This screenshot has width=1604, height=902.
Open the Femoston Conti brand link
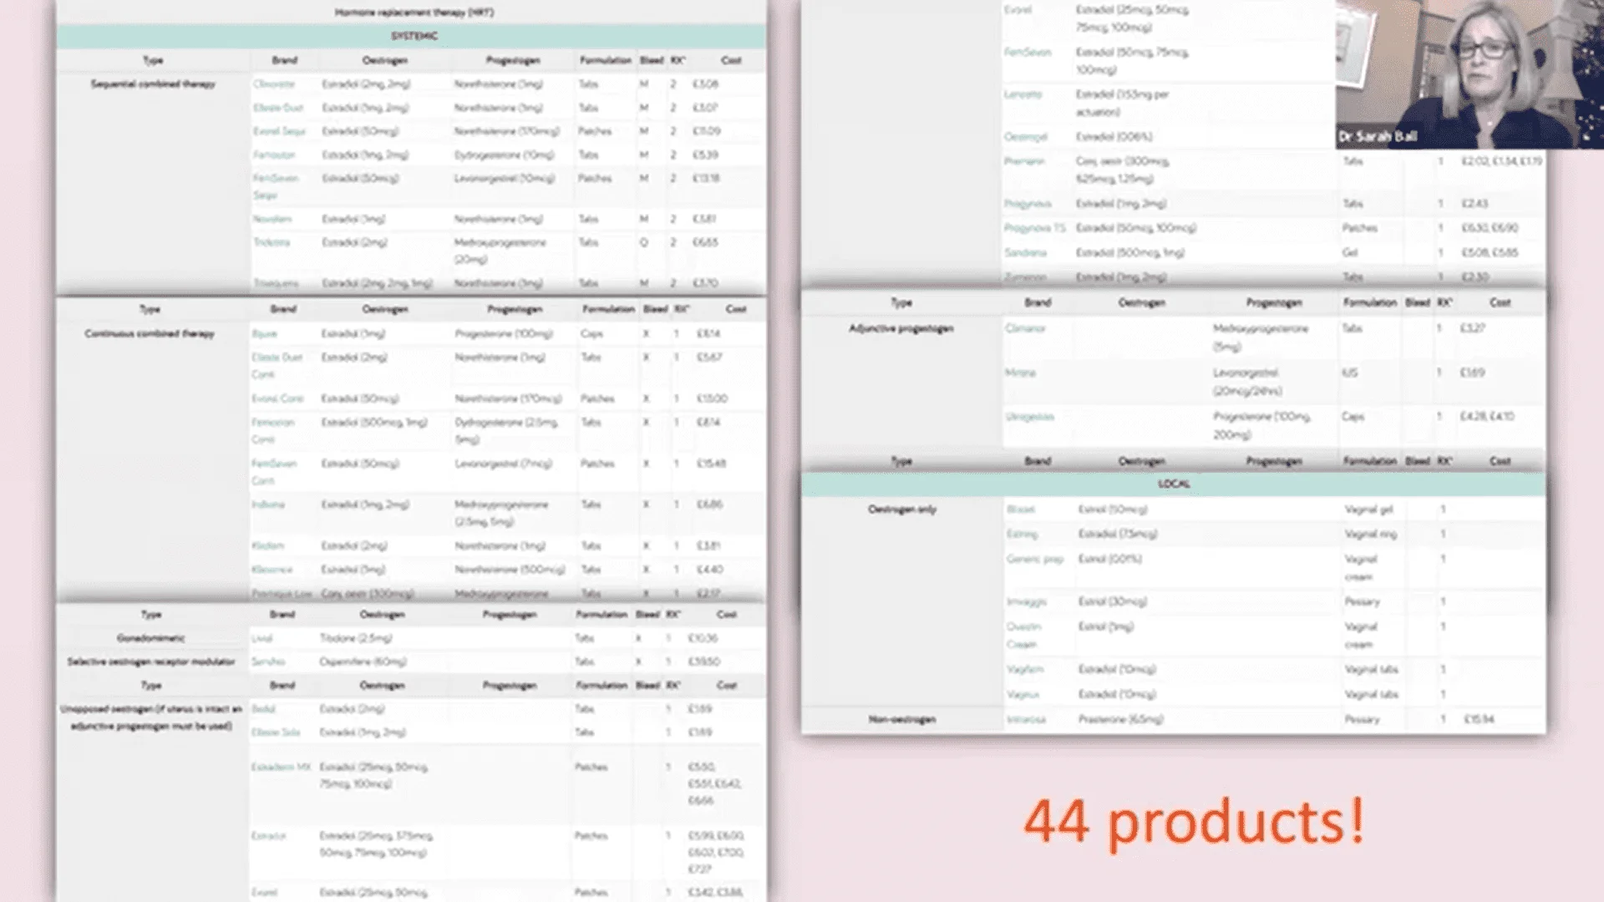click(273, 430)
